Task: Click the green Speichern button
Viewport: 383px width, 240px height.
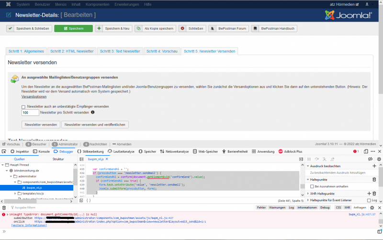Action: [x=73, y=29]
